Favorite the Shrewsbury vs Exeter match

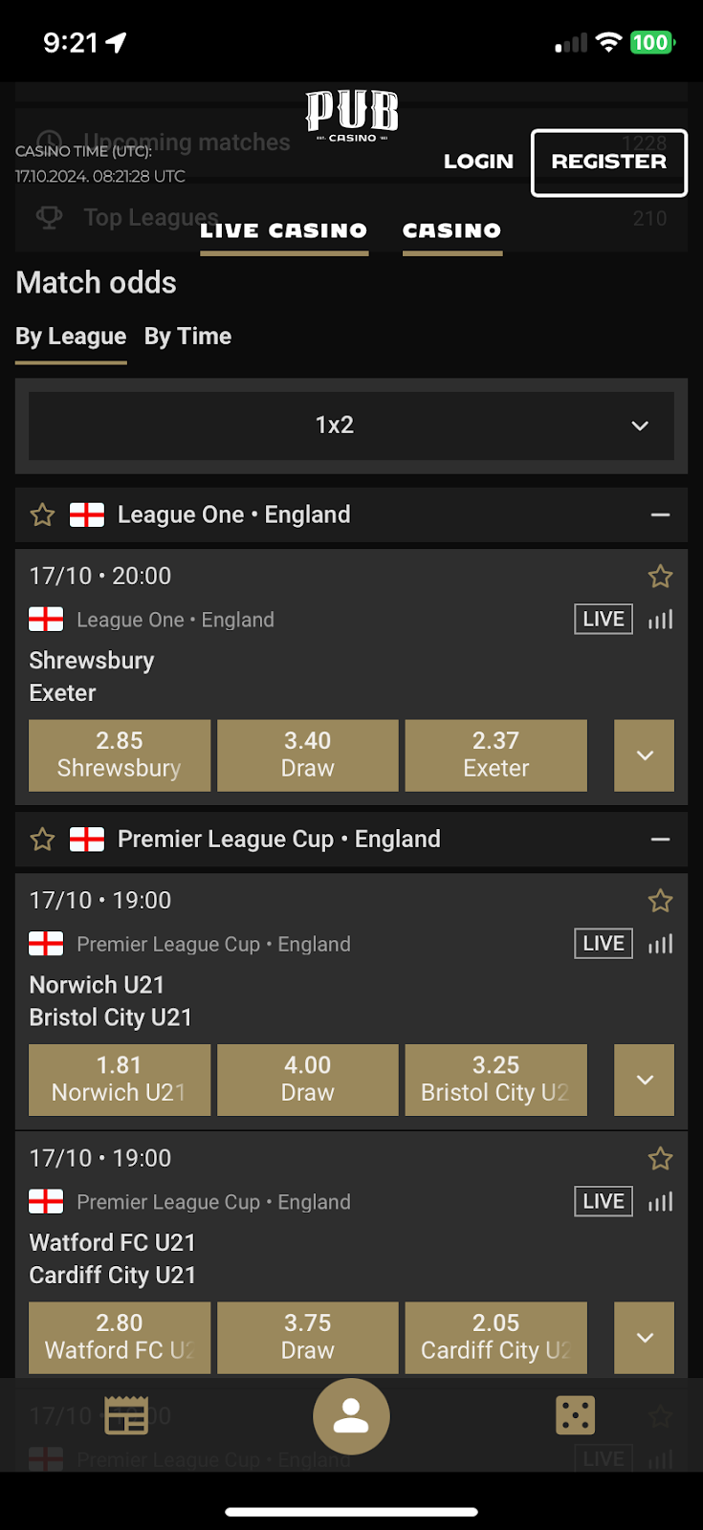(x=660, y=577)
